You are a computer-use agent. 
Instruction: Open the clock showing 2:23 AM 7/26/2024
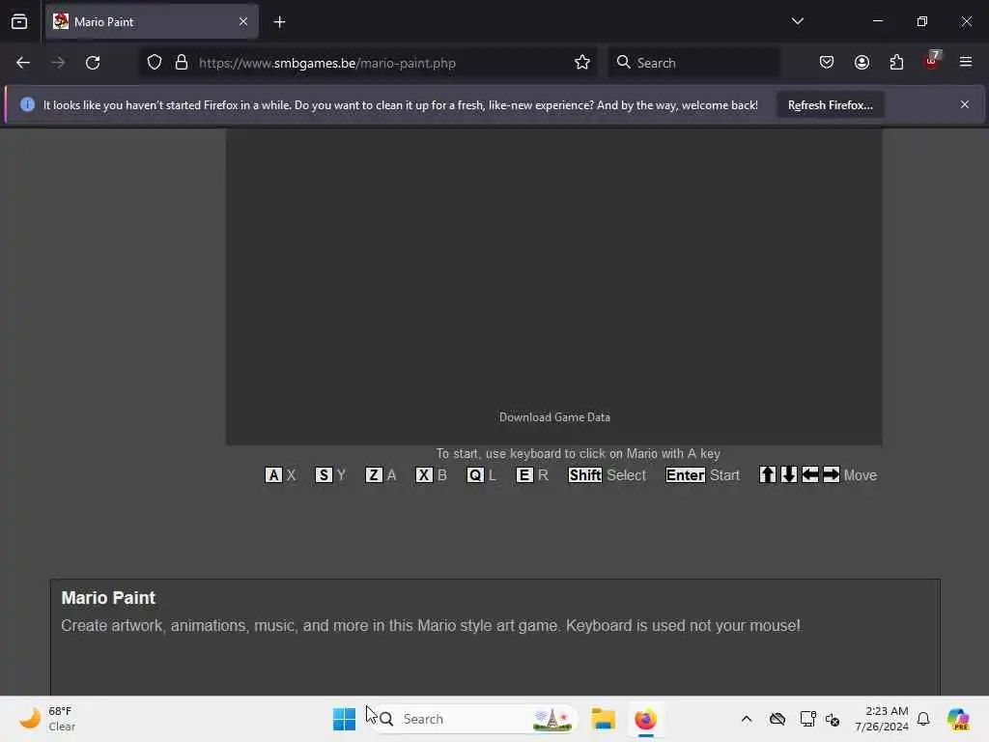(882, 719)
